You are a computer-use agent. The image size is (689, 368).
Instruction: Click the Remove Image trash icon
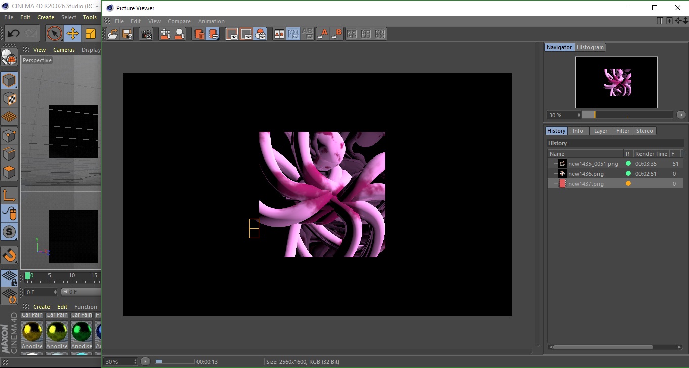click(199, 34)
